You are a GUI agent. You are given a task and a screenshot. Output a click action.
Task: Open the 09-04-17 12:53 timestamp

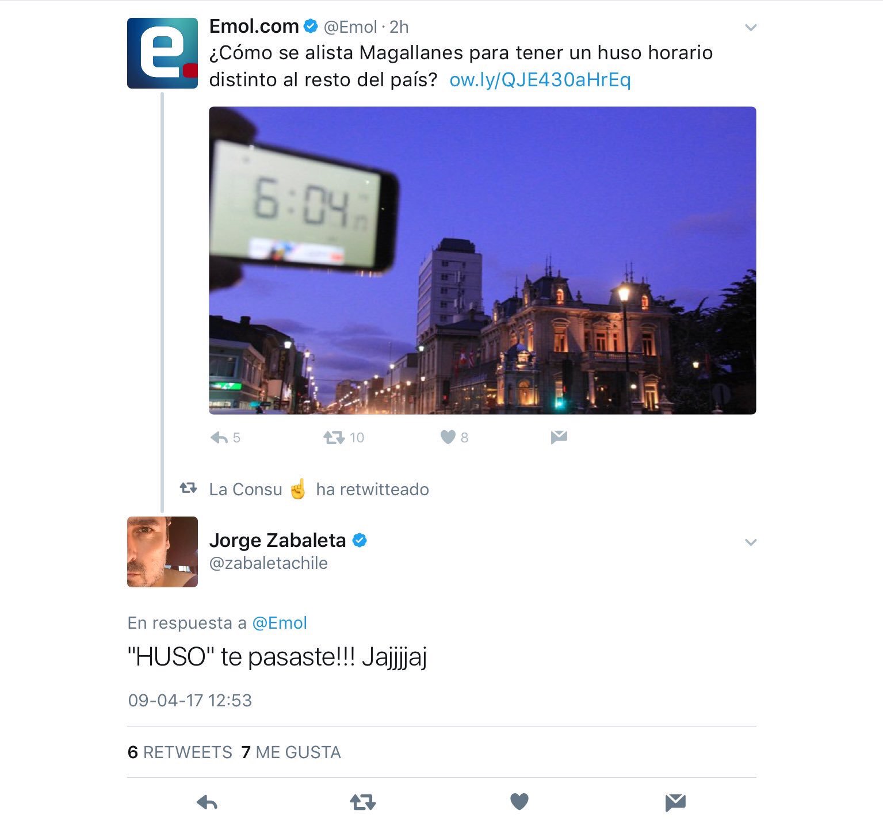pos(190,701)
